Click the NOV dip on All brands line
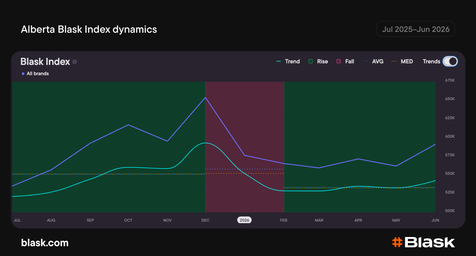Screen dimensions: 476x256 (167, 141)
